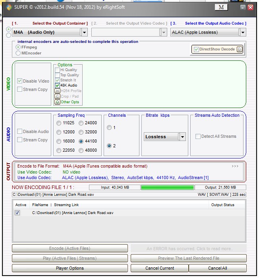
Task: Click the D icon beside DirectShow Decode
Action: (240, 49)
